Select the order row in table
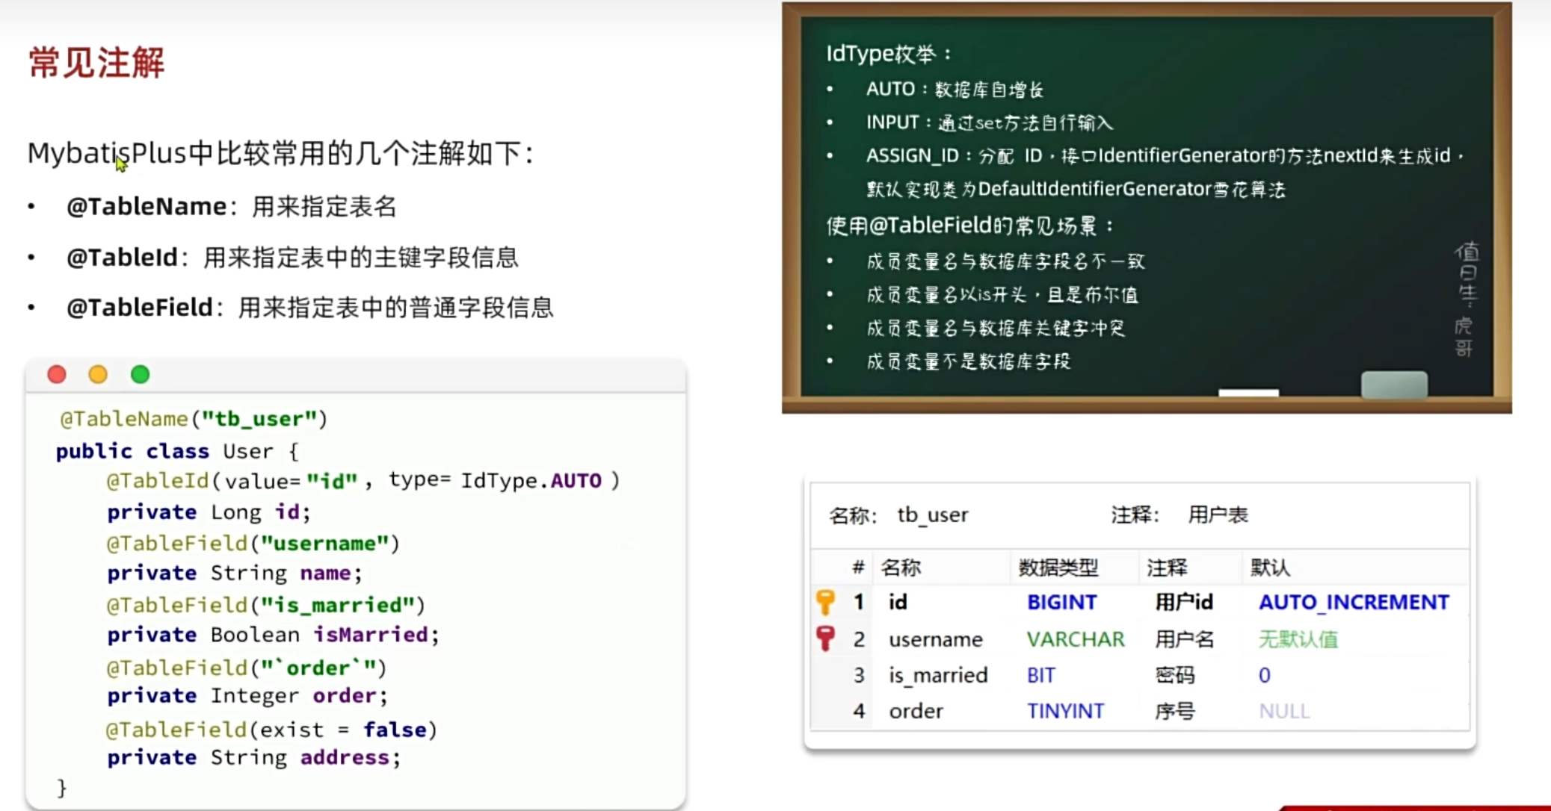The width and height of the screenshot is (1551, 811). click(x=916, y=711)
